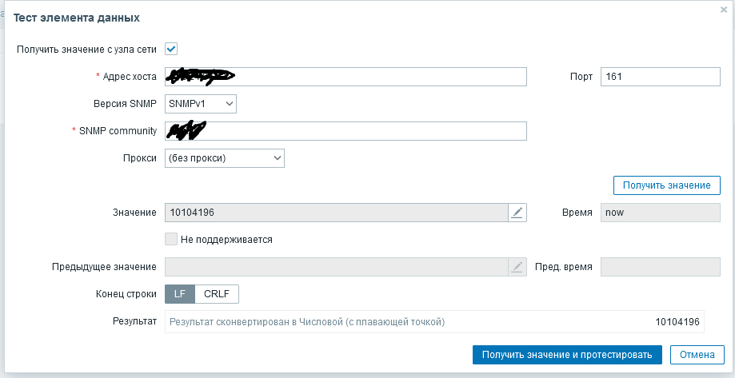Viewport: 735px width, 378px height.
Task: Click the disabled pencil icon for Предыдущее значение
Action: coord(517,267)
